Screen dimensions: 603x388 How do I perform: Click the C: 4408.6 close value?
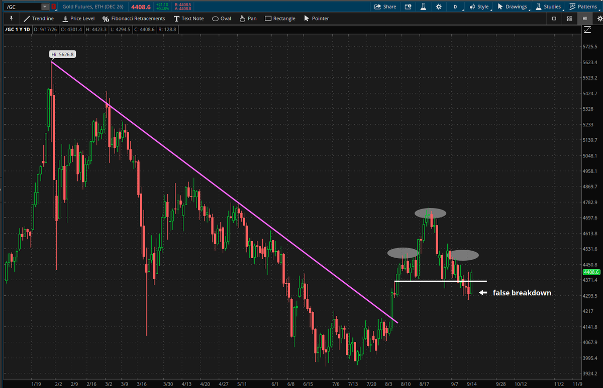click(144, 30)
